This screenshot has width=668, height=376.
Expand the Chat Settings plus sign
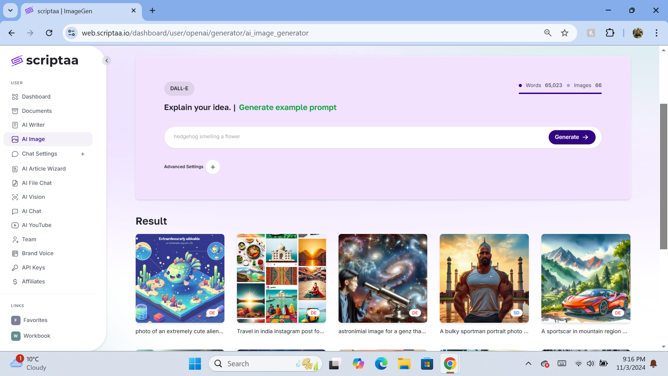pyautogui.click(x=83, y=154)
